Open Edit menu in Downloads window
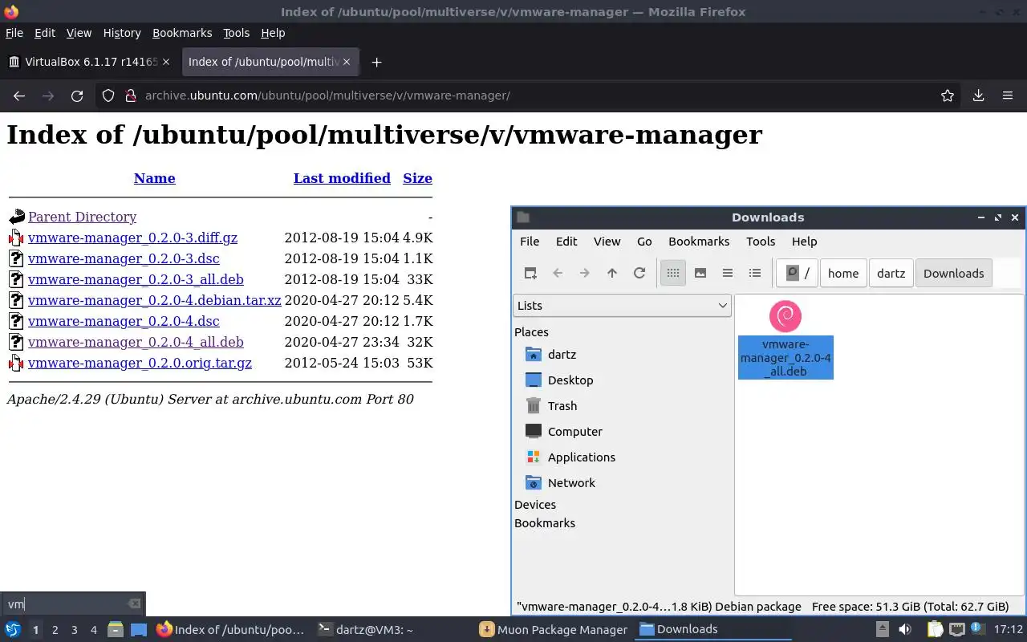This screenshot has height=642, width=1027. (566, 241)
